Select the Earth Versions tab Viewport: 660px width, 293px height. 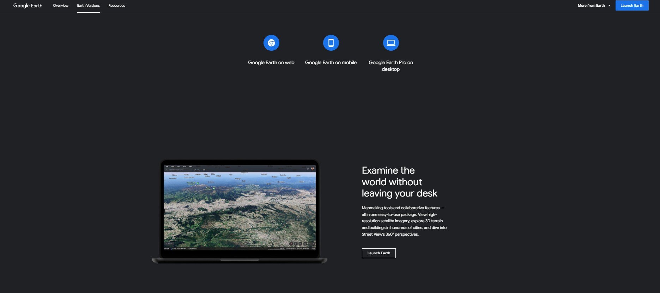[88, 6]
